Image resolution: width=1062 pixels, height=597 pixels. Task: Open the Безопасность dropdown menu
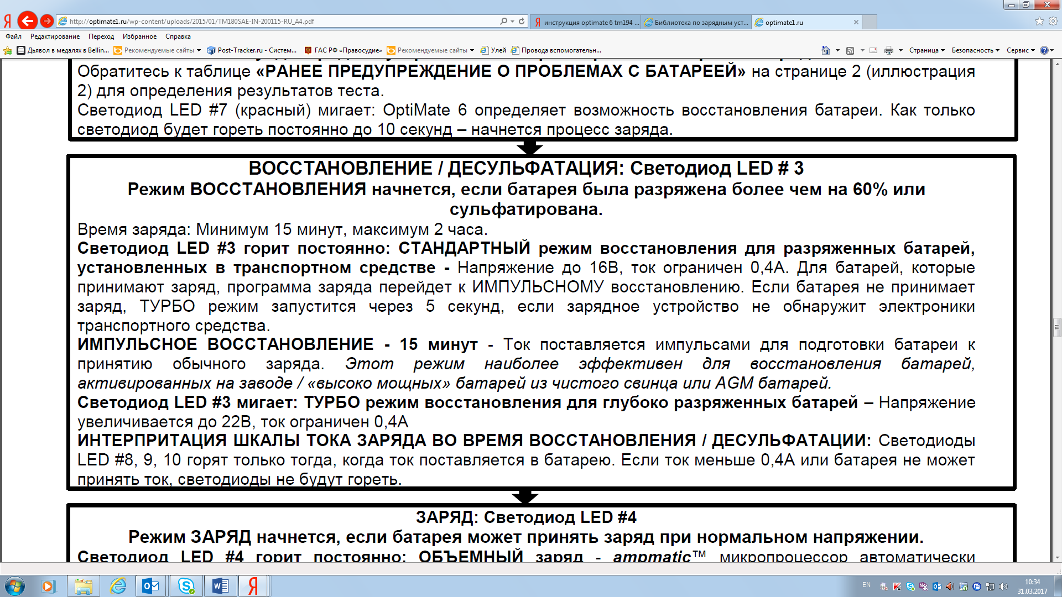976,50
